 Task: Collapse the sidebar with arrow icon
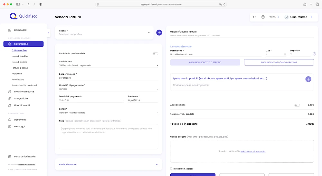[x=49, y=33]
